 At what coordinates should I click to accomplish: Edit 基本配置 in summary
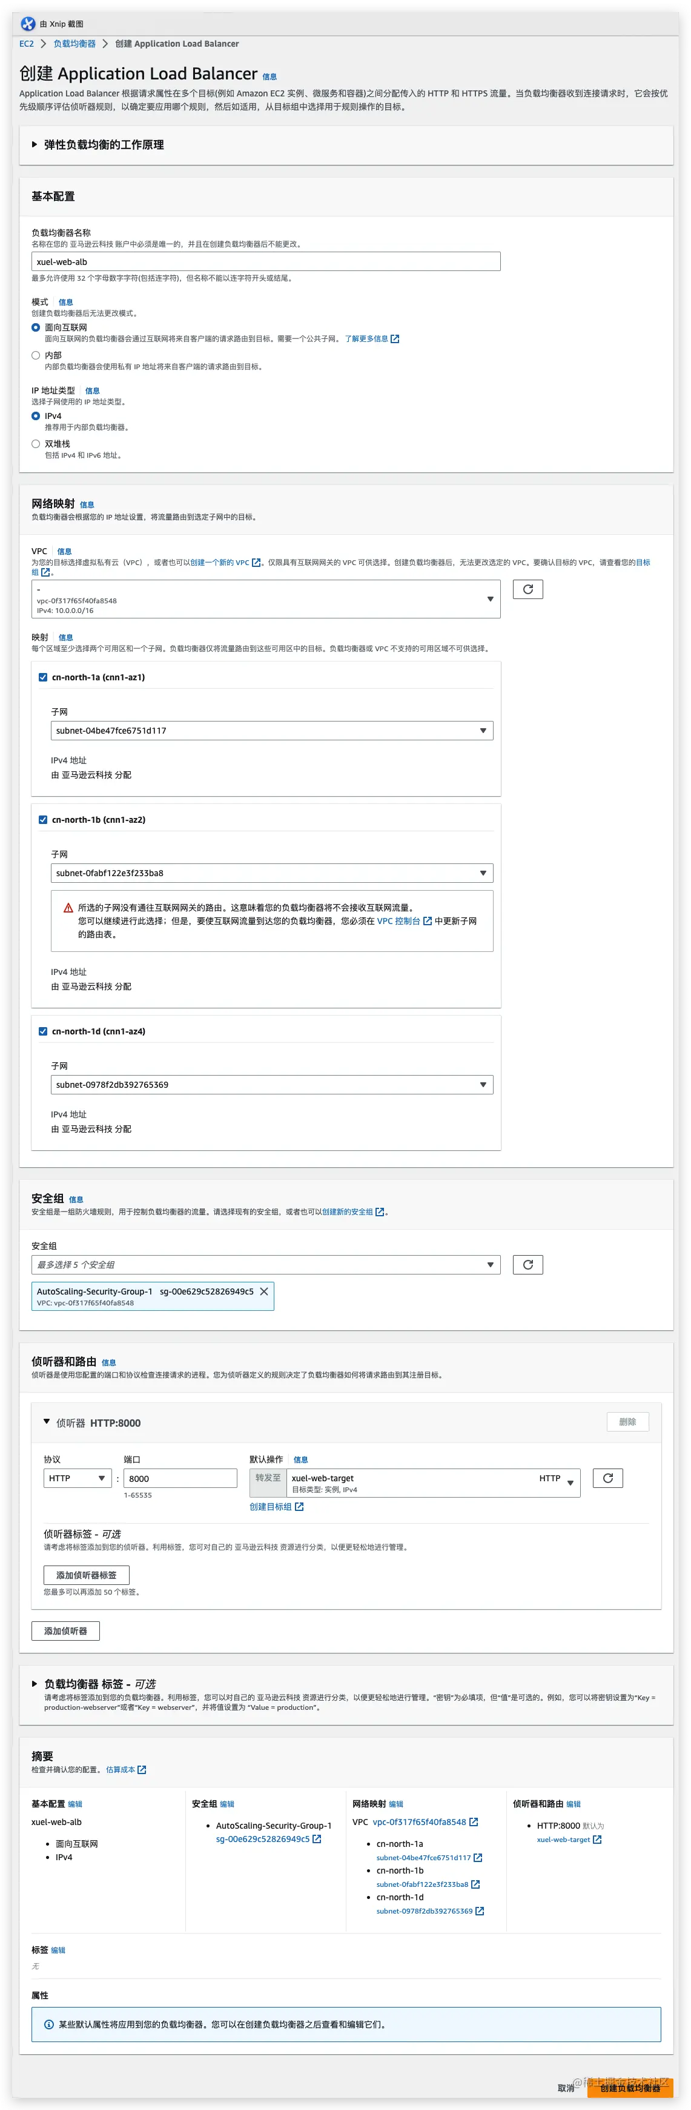pos(75,1804)
